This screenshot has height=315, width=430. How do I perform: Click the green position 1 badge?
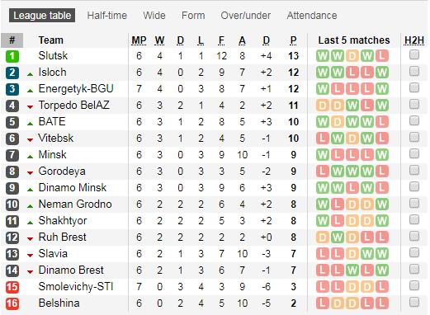pyautogui.click(x=12, y=56)
